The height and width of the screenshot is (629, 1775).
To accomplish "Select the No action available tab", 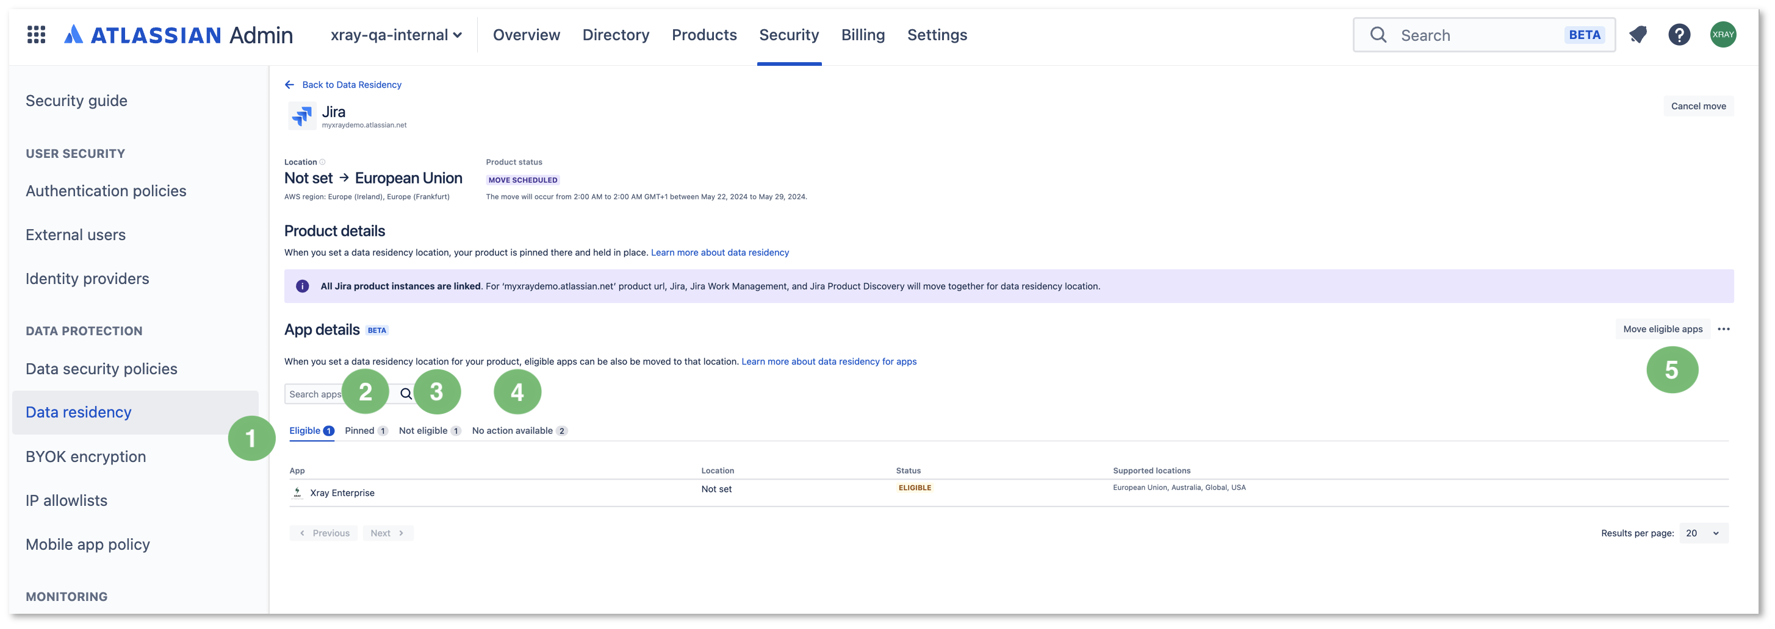I will tap(519, 431).
